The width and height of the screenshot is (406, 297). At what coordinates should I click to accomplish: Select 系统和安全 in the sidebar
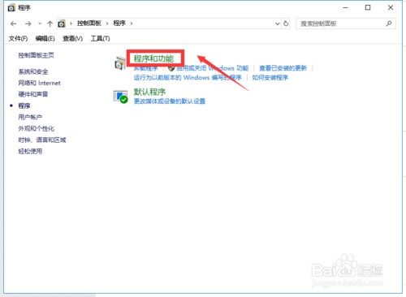tap(33, 71)
